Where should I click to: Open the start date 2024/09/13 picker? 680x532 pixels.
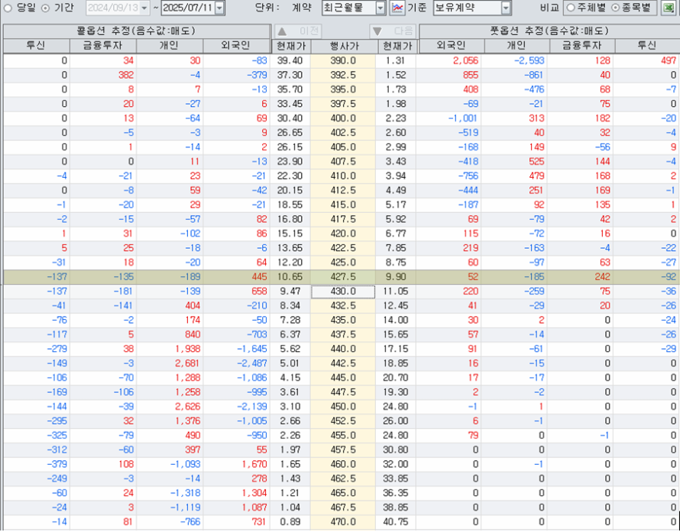(144, 8)
